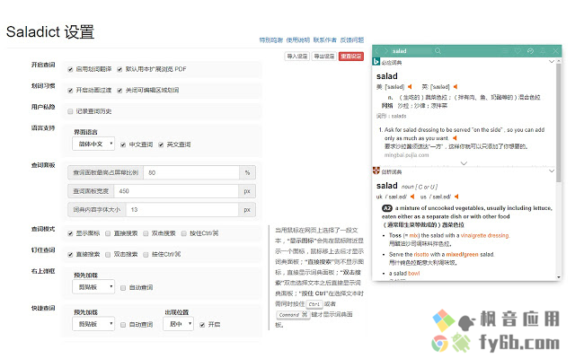Image resolution: width=575 pixels, height=359 pixels.
Task: Open the 界面语言 简体中文 dropdown
Action: [93, 144]
